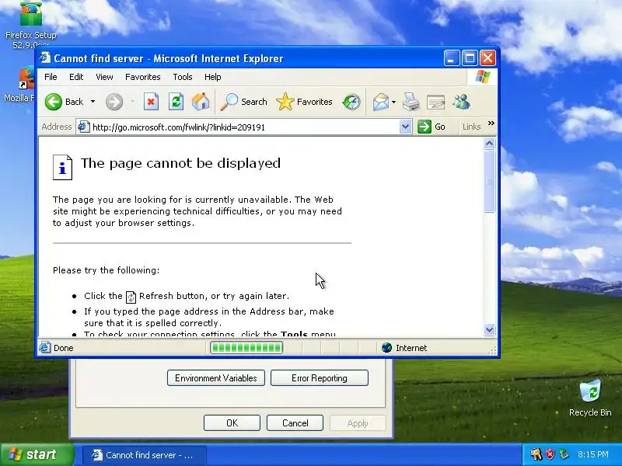Open Favorites pane with star icon
The height and width of the screenshot is (466, 622).
[x=304, y=102]
